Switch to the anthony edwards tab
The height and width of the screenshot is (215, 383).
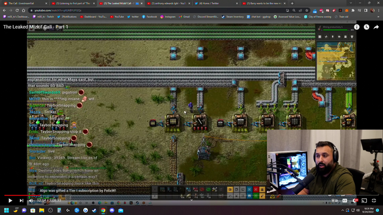click(x=168, y=4)
